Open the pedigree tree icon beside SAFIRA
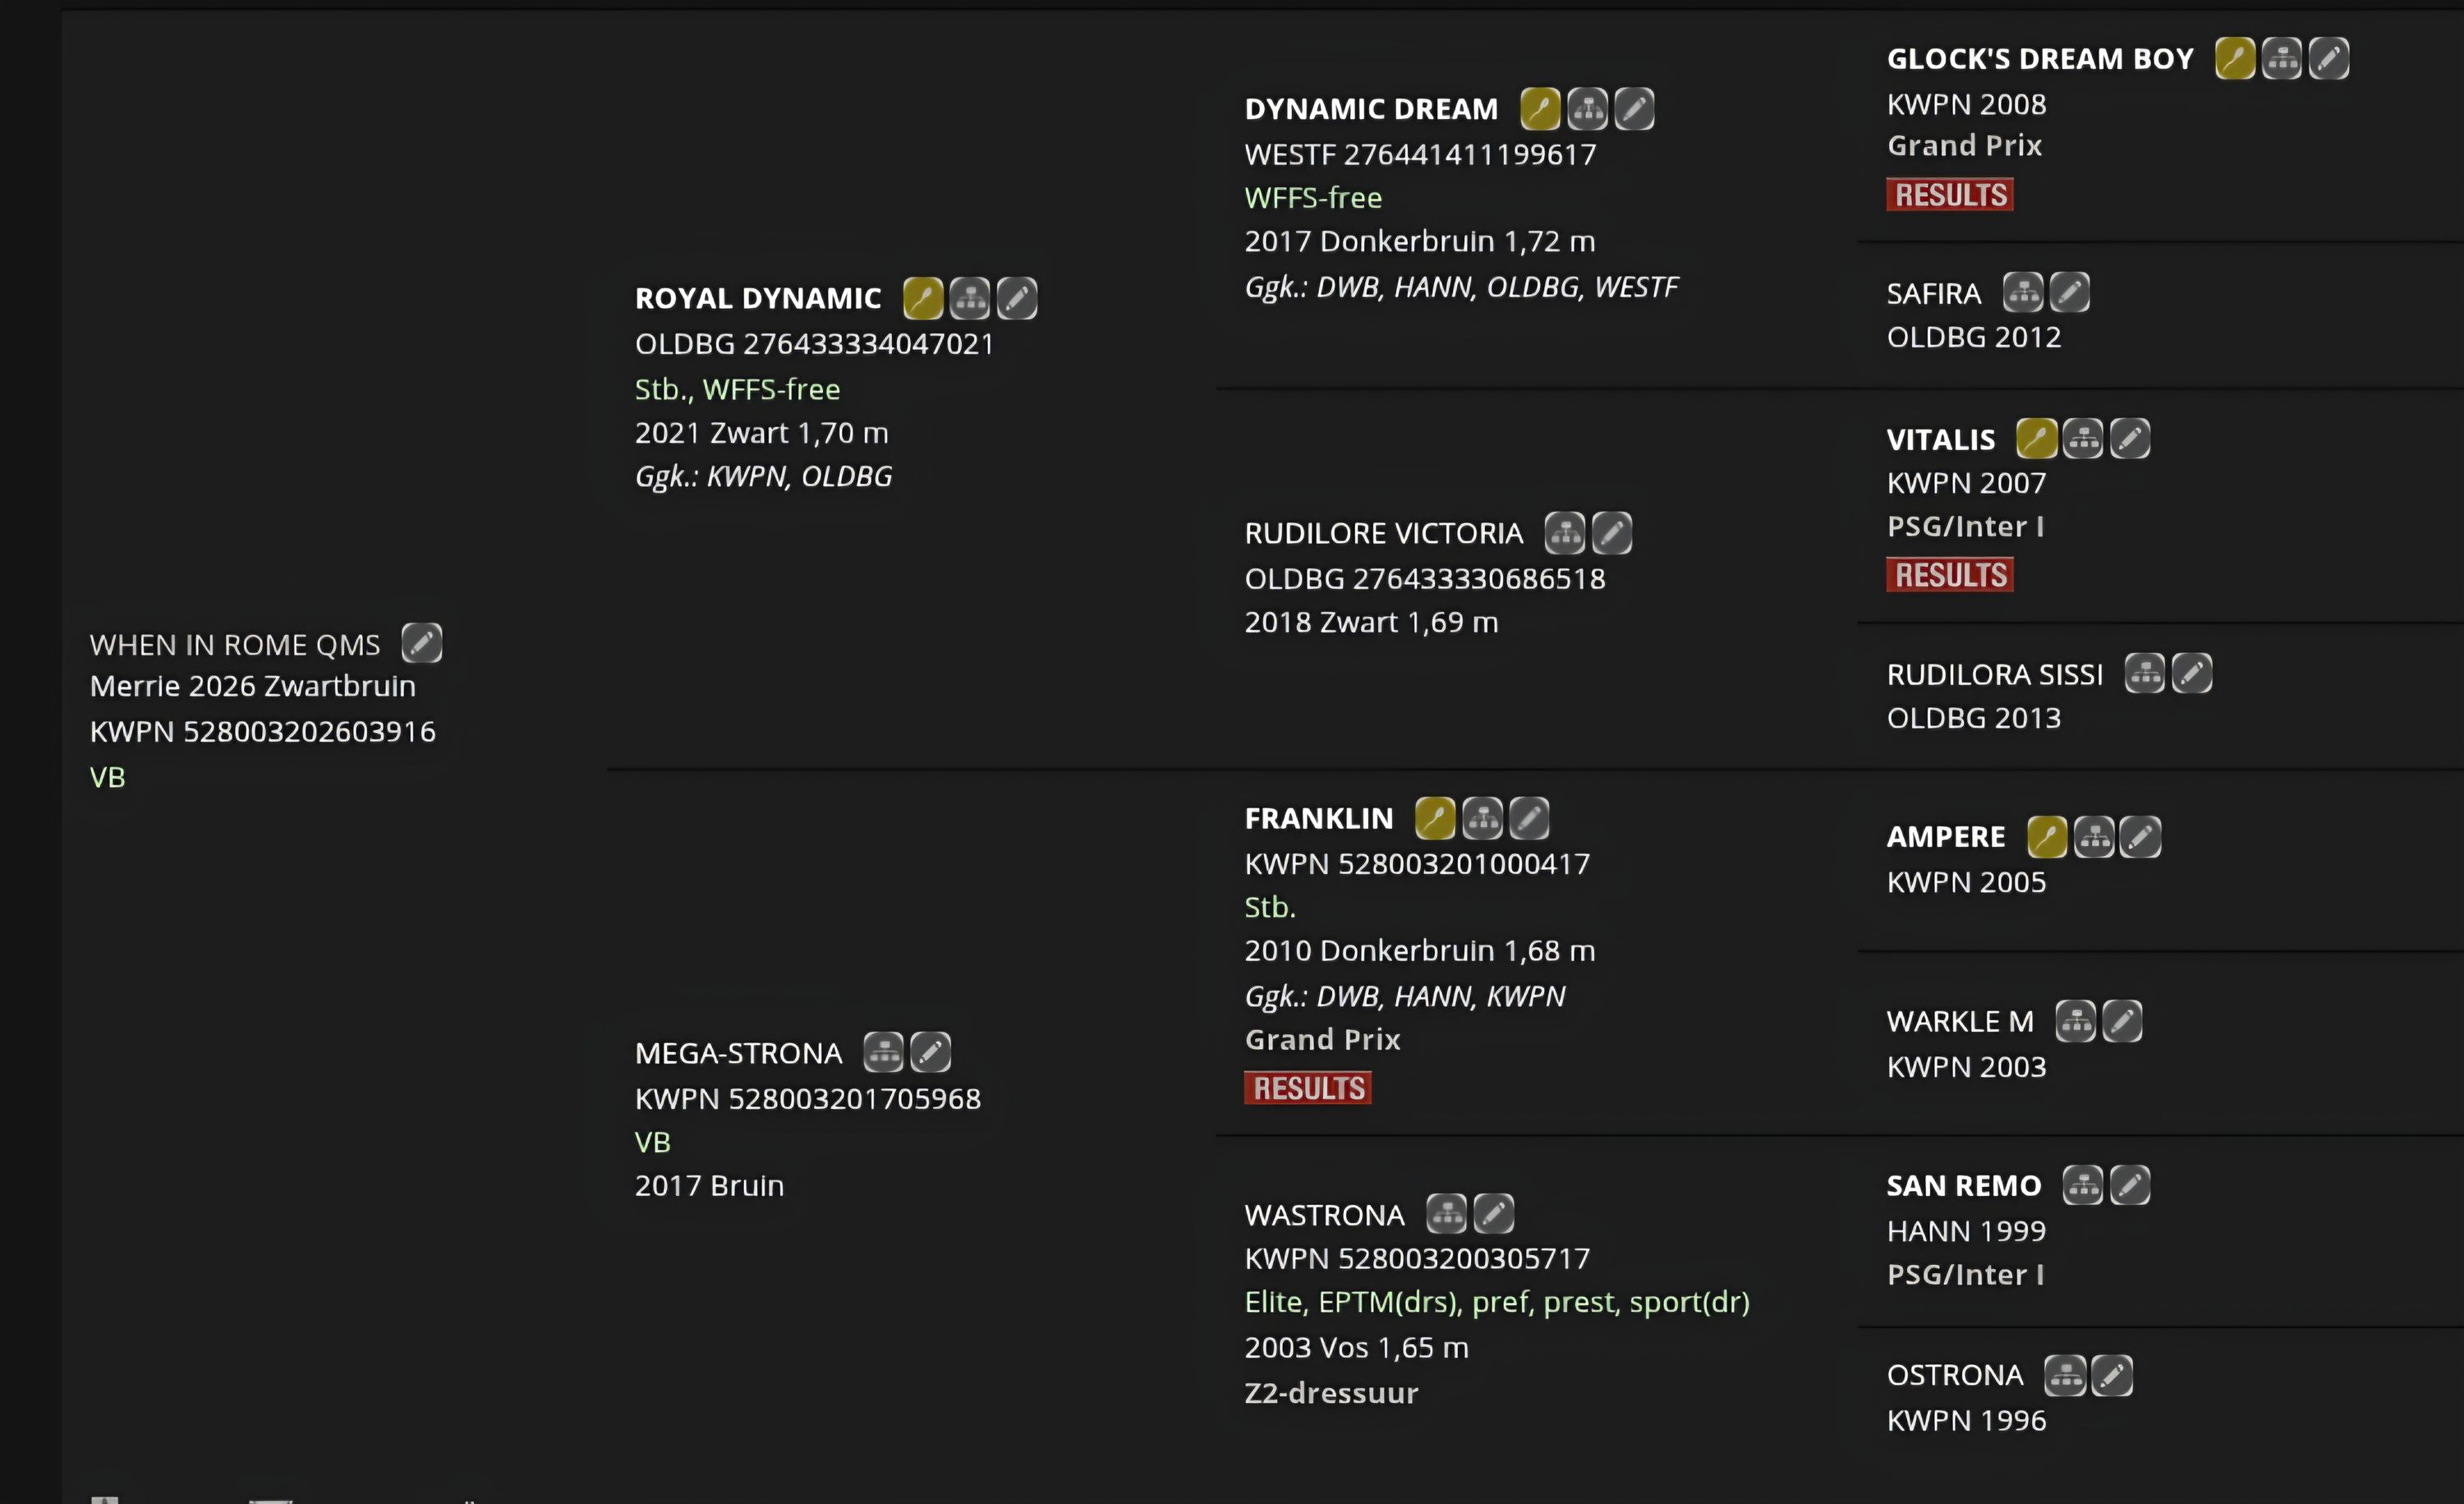Image resolution: width=2464 pixels, height=1504 pixels. (2022, 293)
